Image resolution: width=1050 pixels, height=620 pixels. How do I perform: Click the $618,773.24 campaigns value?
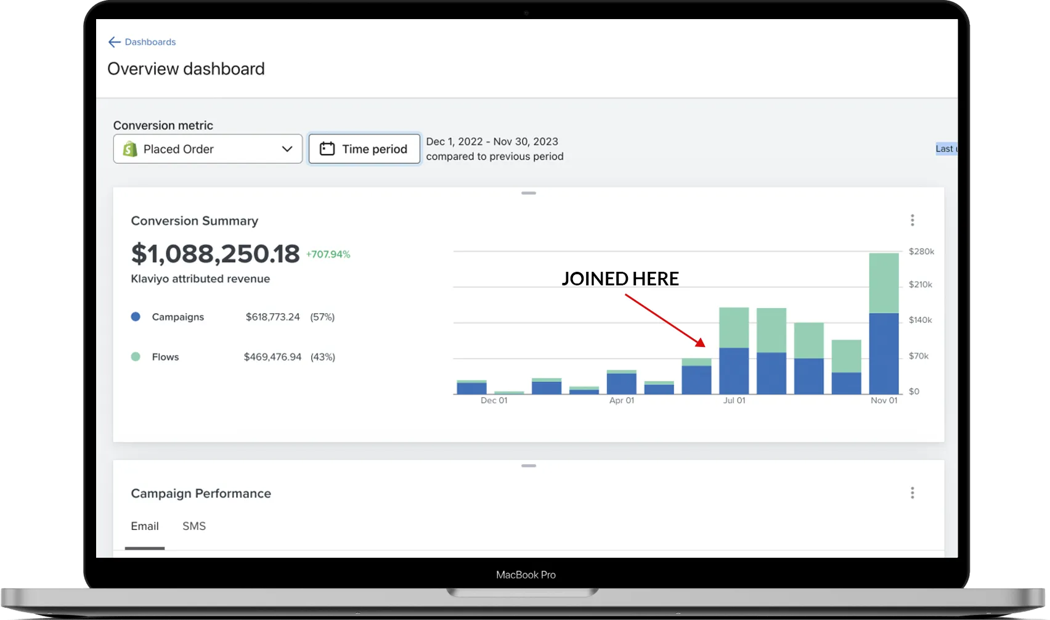click(273, 317)
